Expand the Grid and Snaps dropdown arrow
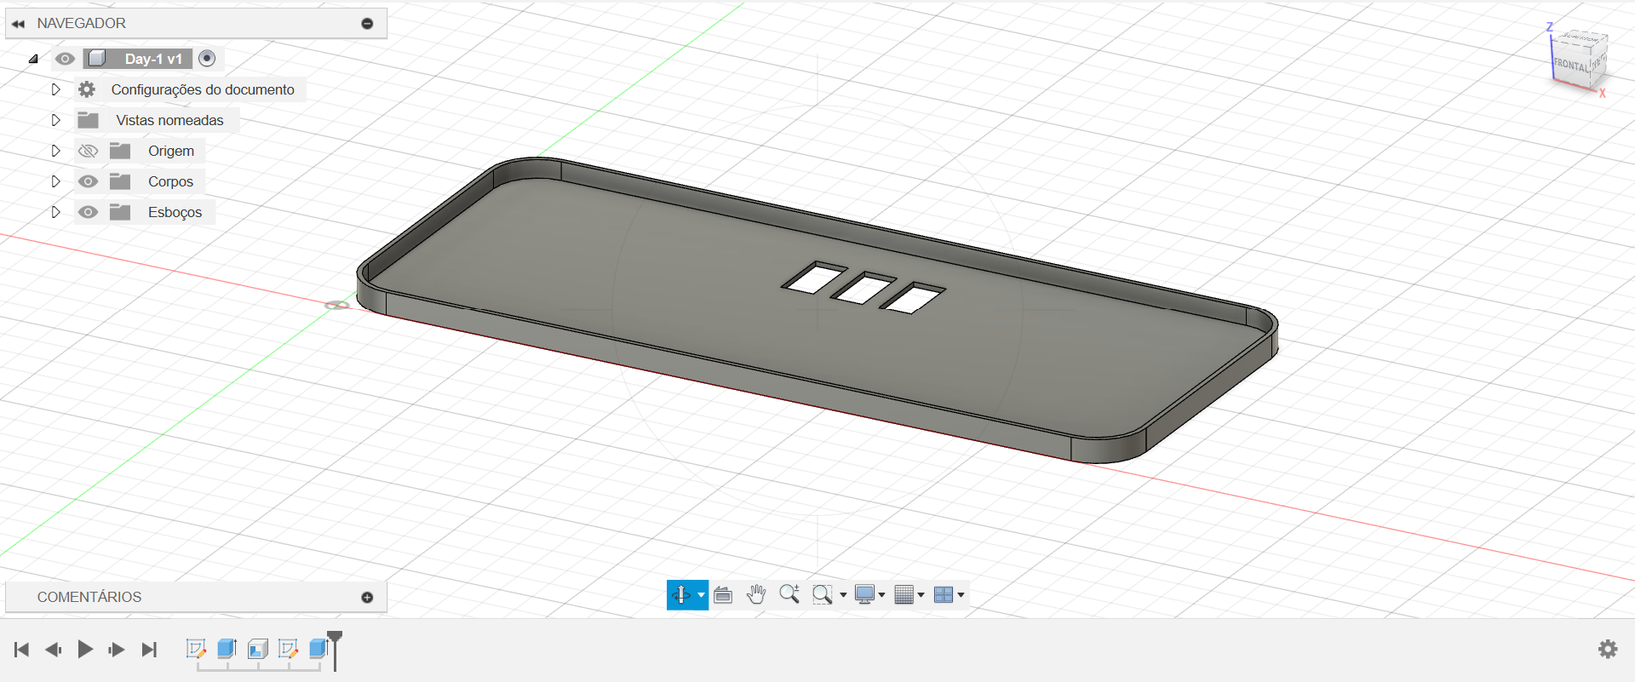The width and height of the screenshot is (1635, 682). [x=921, y=595]
